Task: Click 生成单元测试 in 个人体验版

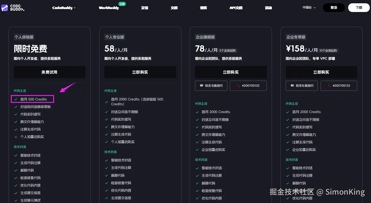Action: click(x=30, y=200)
